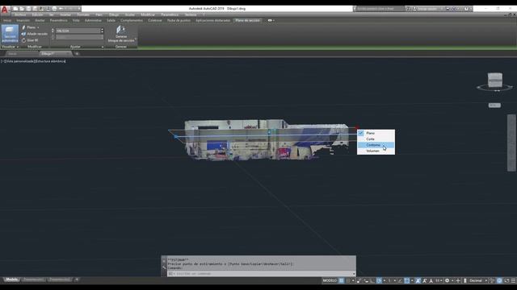
Task: Switch to the Presentación2 layout tab
Action: [x=59, y=280]
